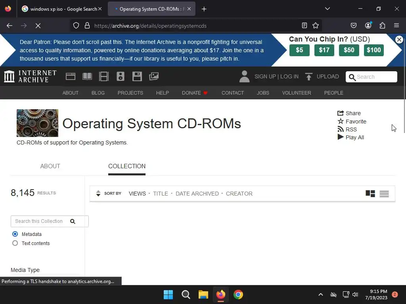Image resolution: width=406 pixels, height=304 pixels.
Task: Add collection to Favorite
Action: [x=352, y=121]
